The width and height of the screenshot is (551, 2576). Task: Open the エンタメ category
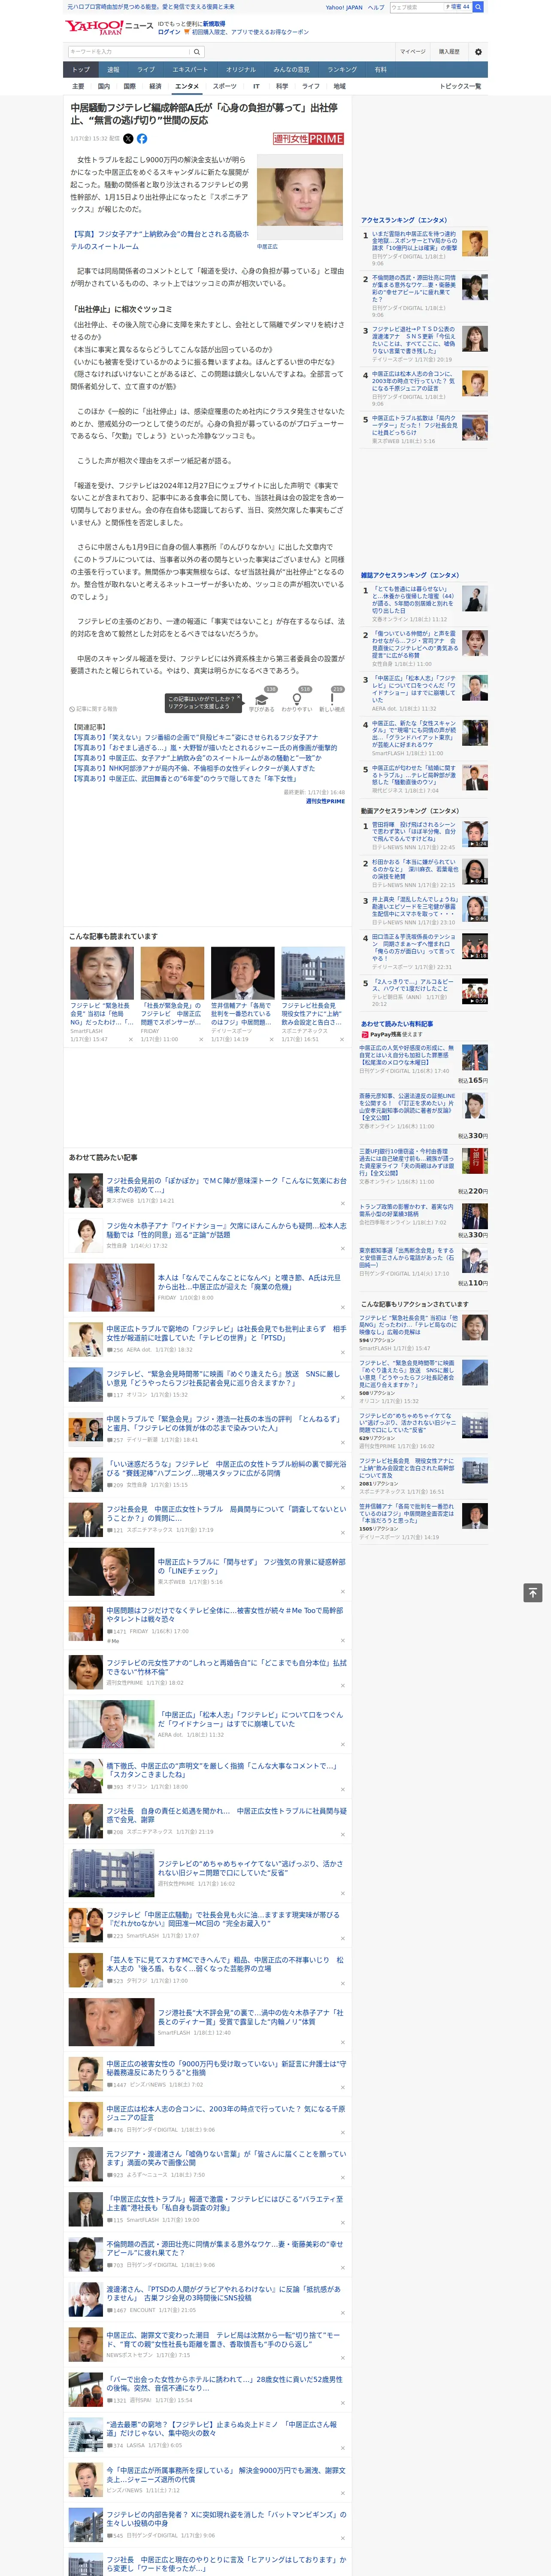pos(187,86)
